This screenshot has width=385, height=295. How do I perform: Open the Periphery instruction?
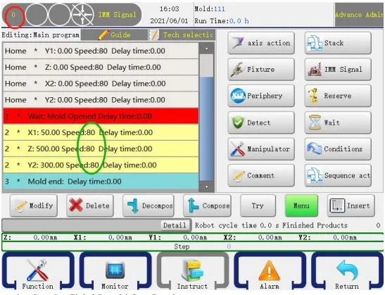tap(261, 96)
